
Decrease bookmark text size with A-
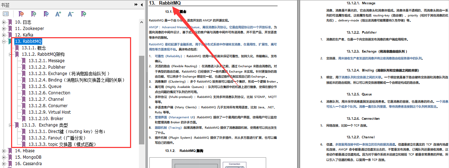coord(70,14)
